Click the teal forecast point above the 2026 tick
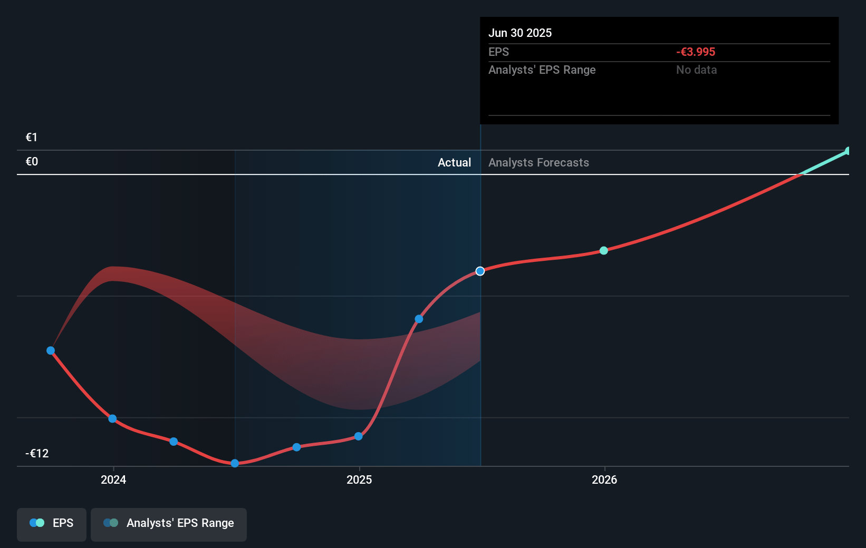Image resolution: width=866 pixels, height=548 pixels. [604, 251]
